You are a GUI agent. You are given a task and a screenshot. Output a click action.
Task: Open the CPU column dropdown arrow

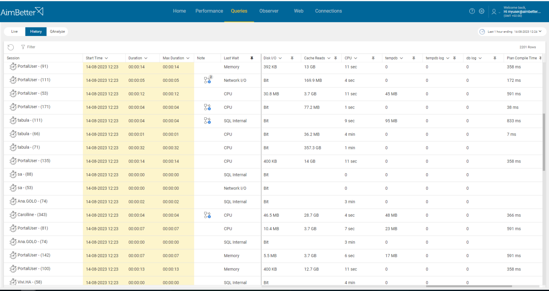[355, 58]
